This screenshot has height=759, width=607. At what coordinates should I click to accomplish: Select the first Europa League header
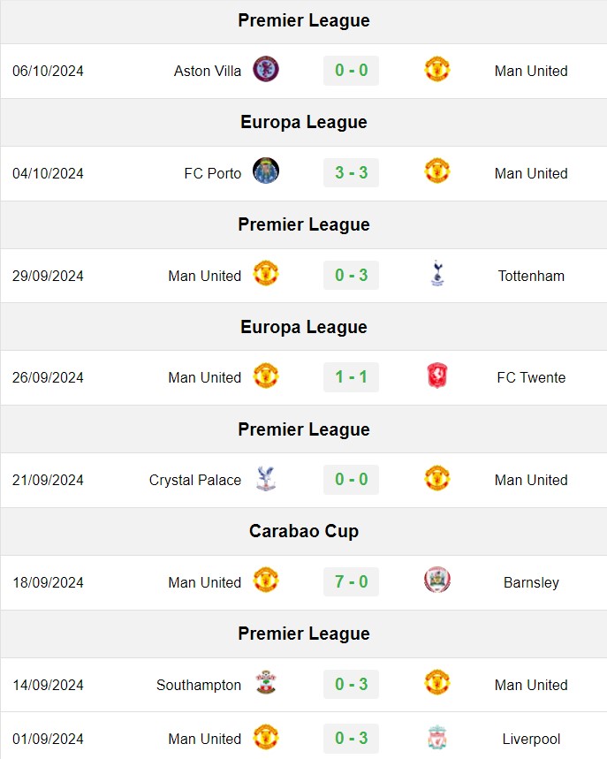click(304, 123)
